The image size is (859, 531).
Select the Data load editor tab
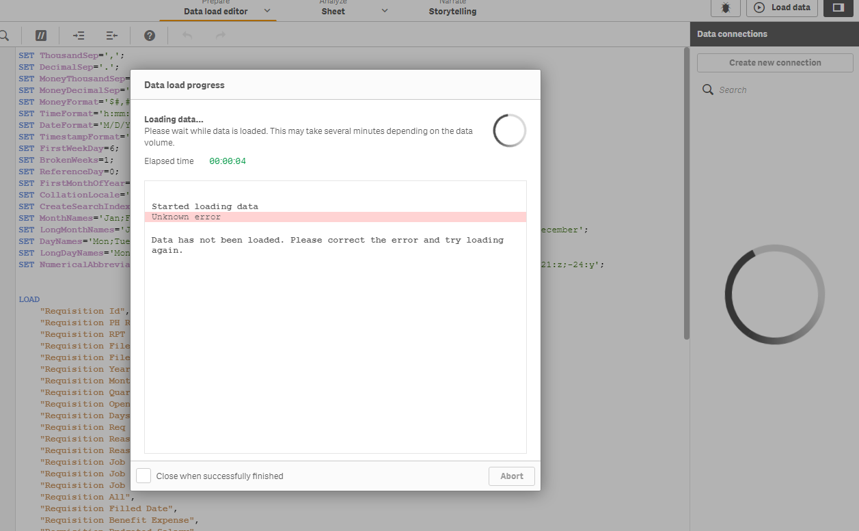(216, 11)
